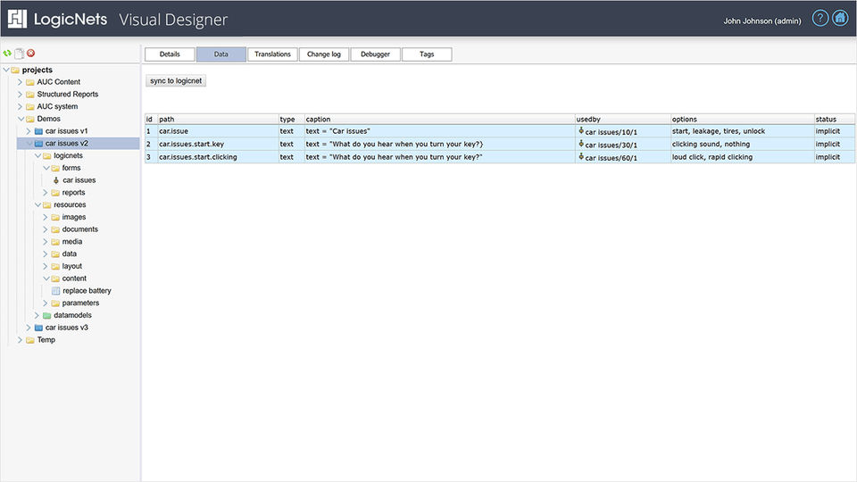Switch to the Details tab
The image size is (857, 482).
pos(170,54)
